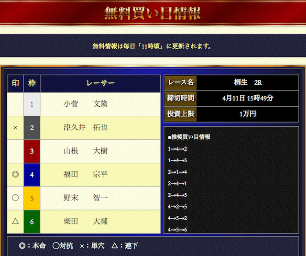Click the ◎ mark in 福田 row
This screenshot has width=306, height=256.
(x=15, y=174)
